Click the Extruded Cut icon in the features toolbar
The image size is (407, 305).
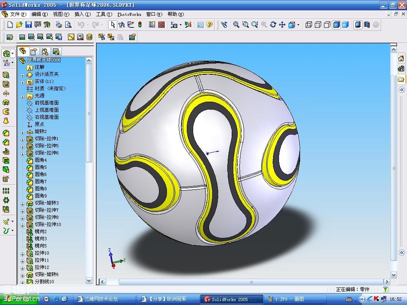[x=6, y=84]
